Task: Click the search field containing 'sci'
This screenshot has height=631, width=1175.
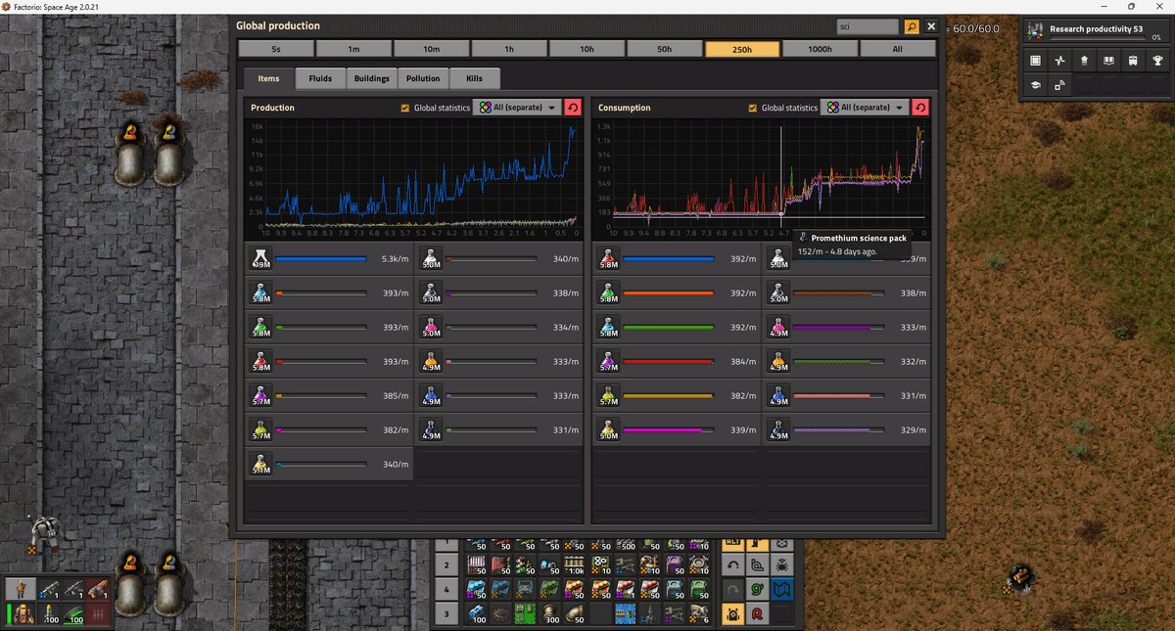Action: pyautogui.click(x=867, y=26)
